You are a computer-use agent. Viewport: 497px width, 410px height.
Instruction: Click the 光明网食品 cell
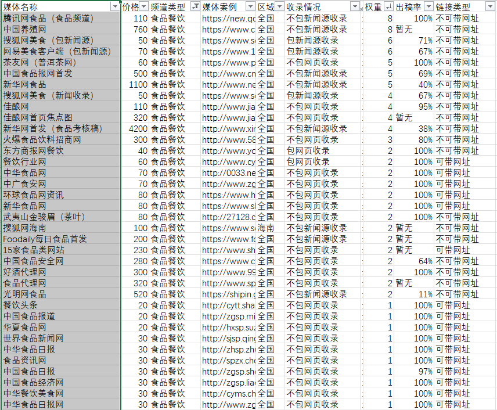(61, 294)
